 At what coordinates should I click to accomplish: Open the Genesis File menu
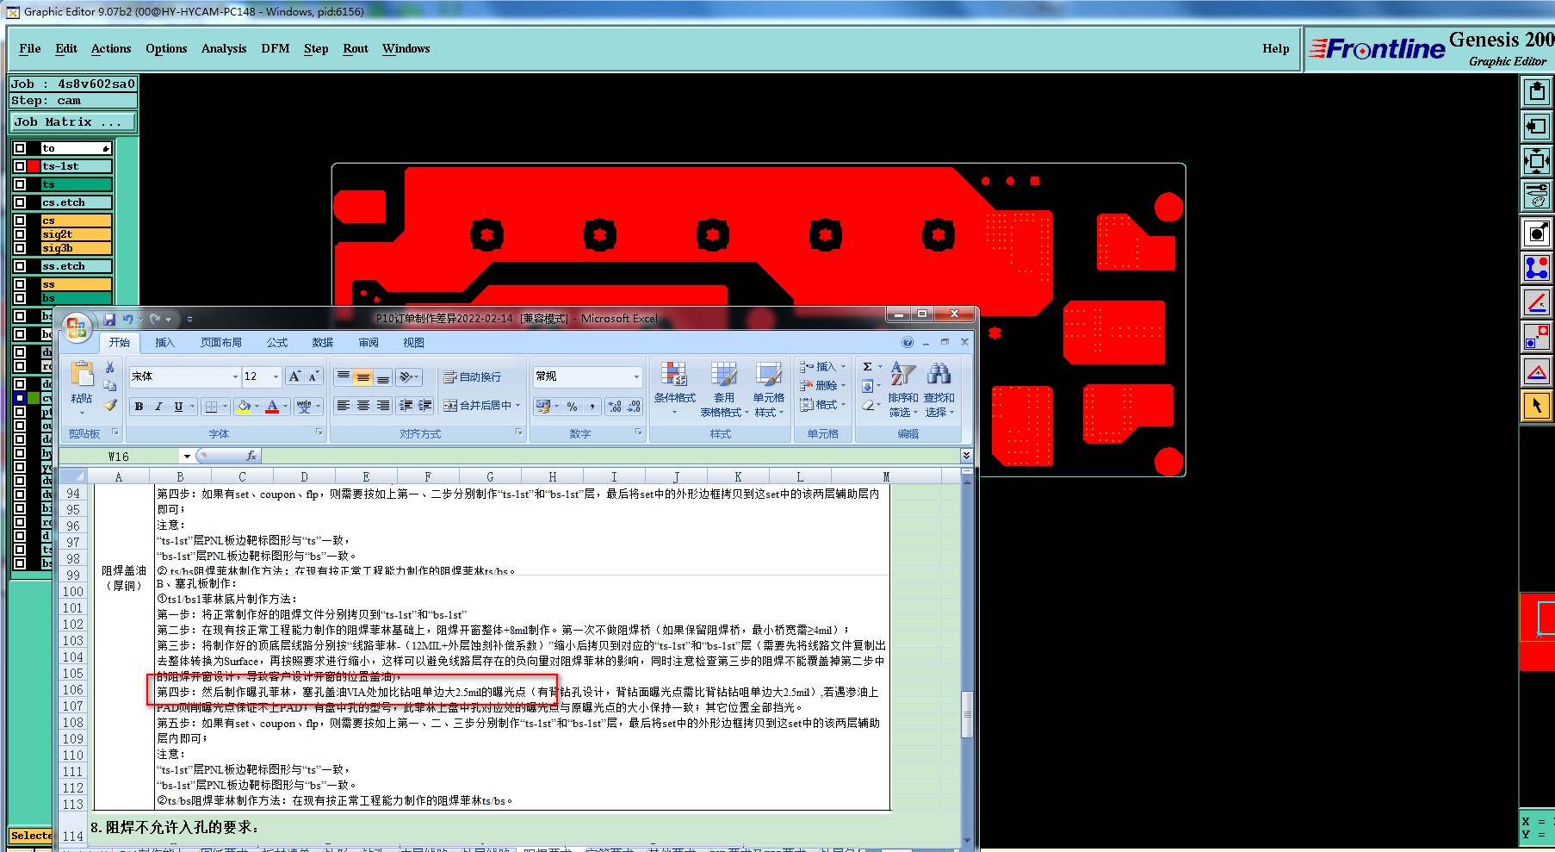30,48
